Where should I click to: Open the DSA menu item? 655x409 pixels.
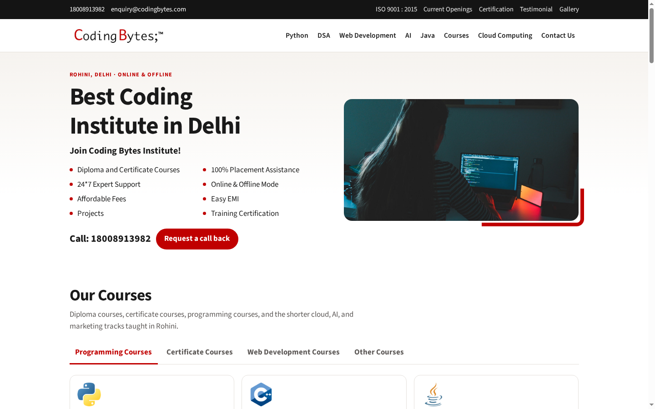click(324, 35)
